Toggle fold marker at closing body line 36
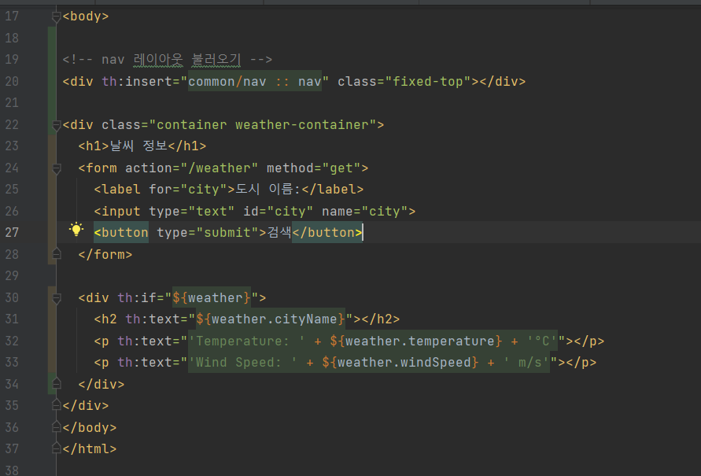701x476 pixels. (56, 427)
